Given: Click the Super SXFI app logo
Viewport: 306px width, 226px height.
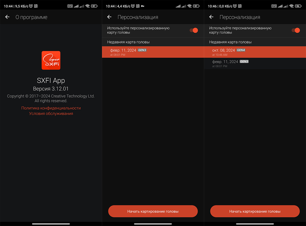Looking at the screenshot, I should (x=51, y=60).
